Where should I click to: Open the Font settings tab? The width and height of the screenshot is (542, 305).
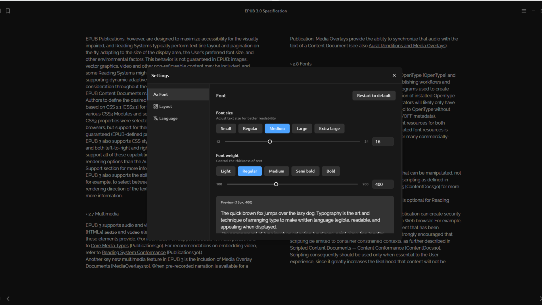coord(178,94)
